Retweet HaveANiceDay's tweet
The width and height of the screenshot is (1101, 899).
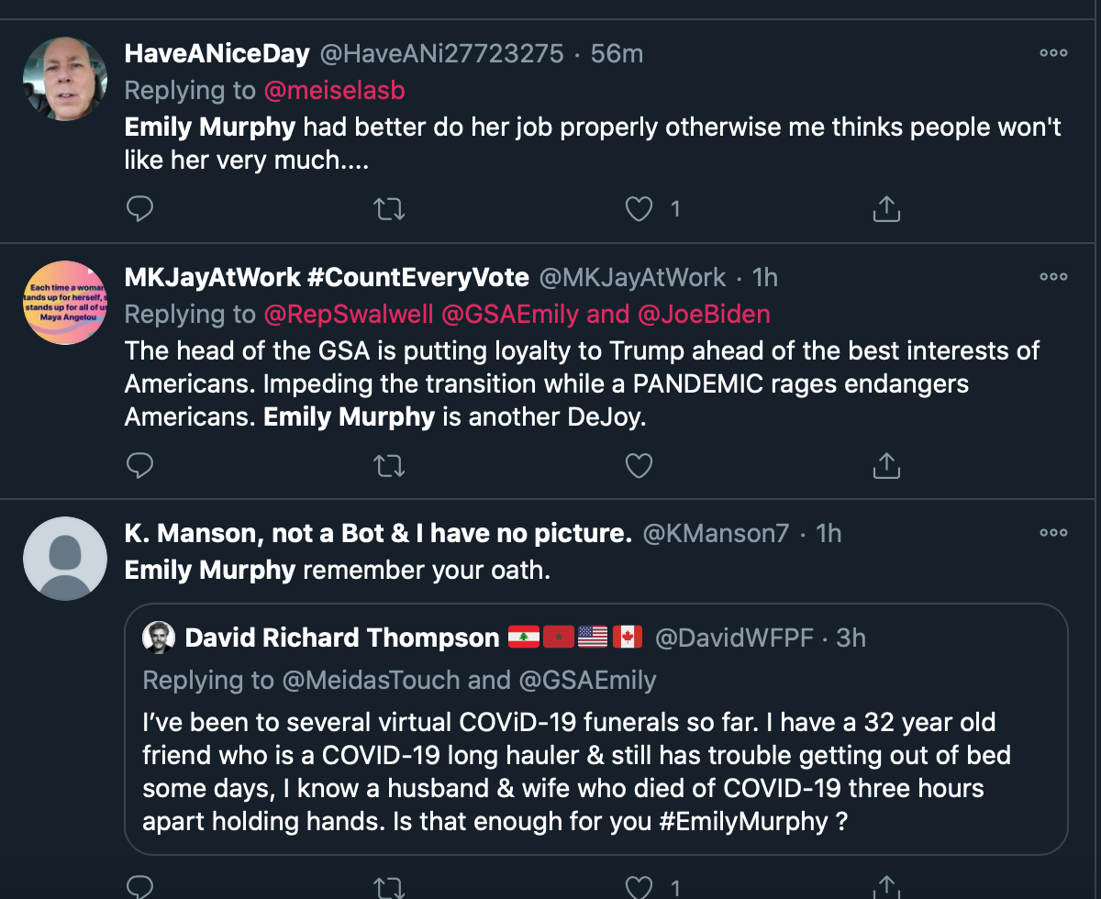390,209
